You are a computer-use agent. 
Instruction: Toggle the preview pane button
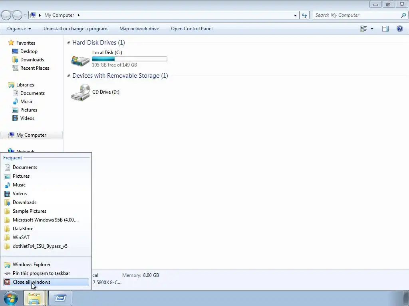pyautogui.click(x=385, y=29)
